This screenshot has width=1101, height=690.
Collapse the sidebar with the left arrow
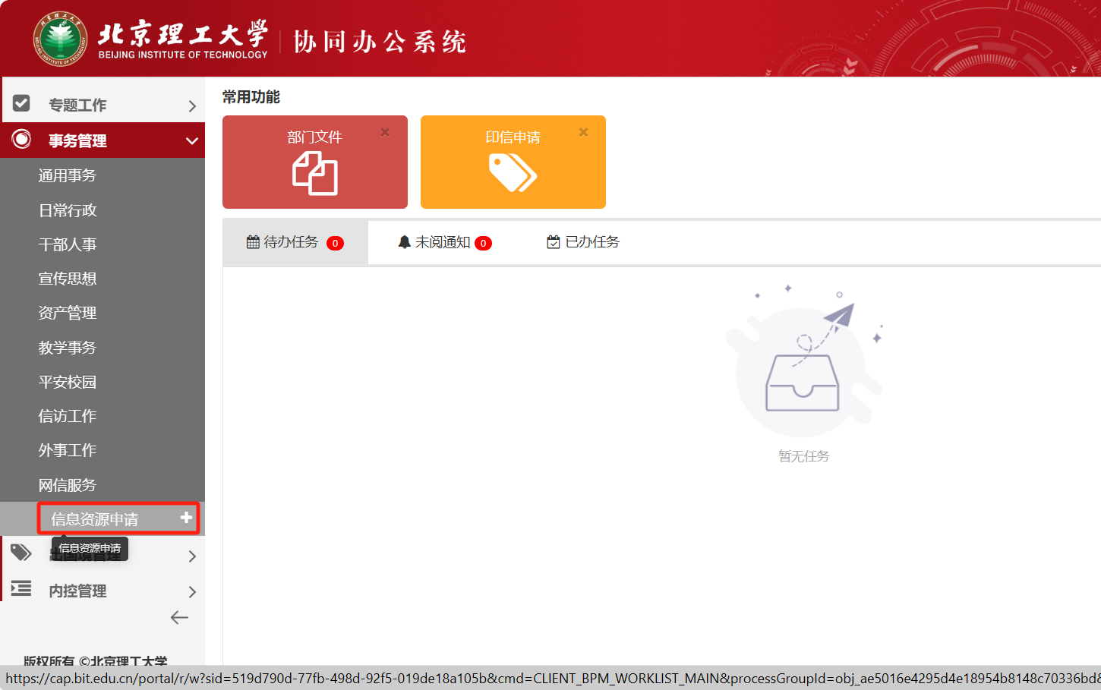pyautogui.click(x=179, y=618)
